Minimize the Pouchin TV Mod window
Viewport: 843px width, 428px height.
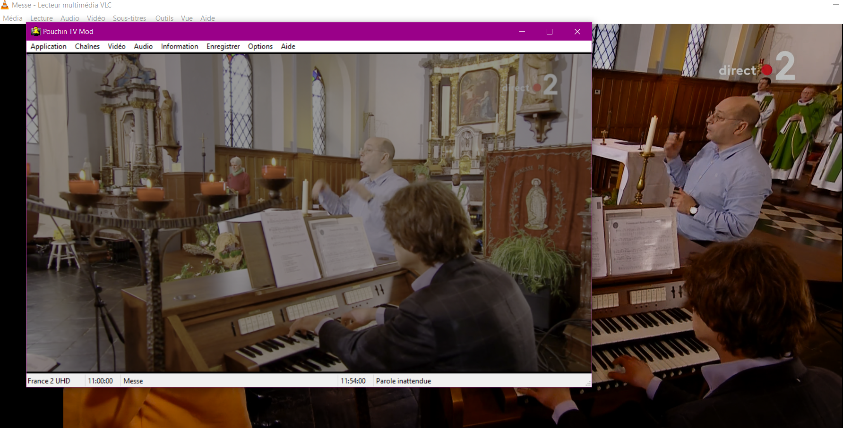(x=522, y=32)
